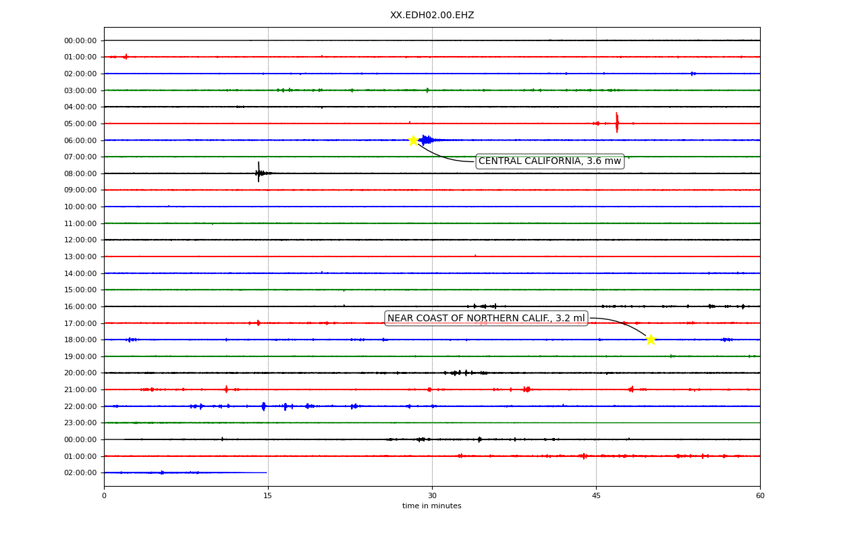The height and width of the screenshot is (540, 864).
Task: Click the red spike near start of 01:00:00 trace
Action: click(x=126, y=57)
